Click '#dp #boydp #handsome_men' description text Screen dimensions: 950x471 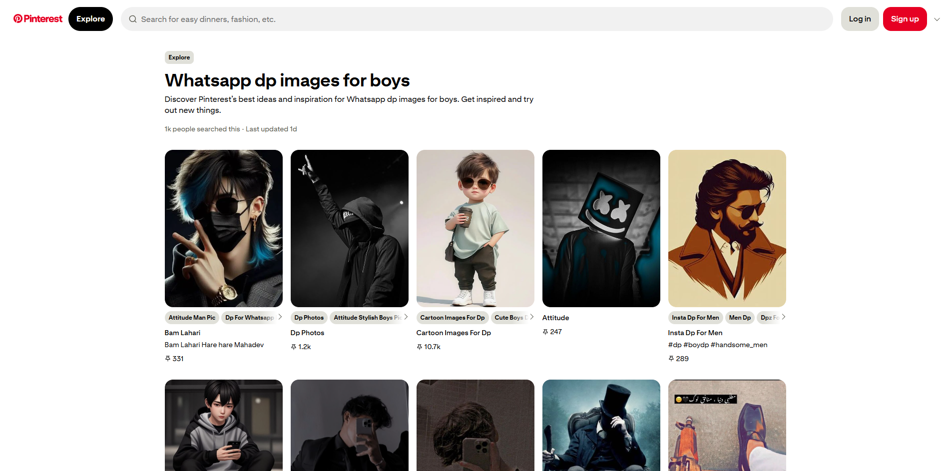718,345
